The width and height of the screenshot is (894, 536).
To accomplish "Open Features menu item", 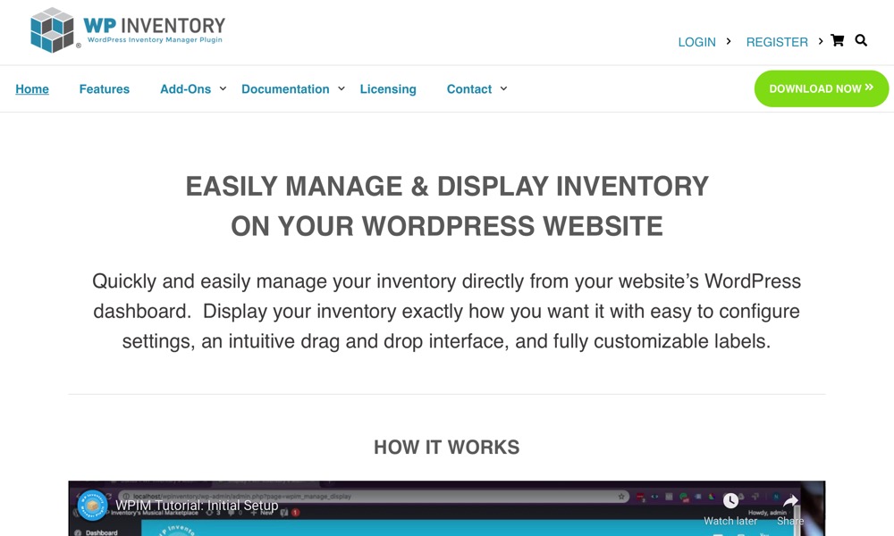I will (105, 88).
